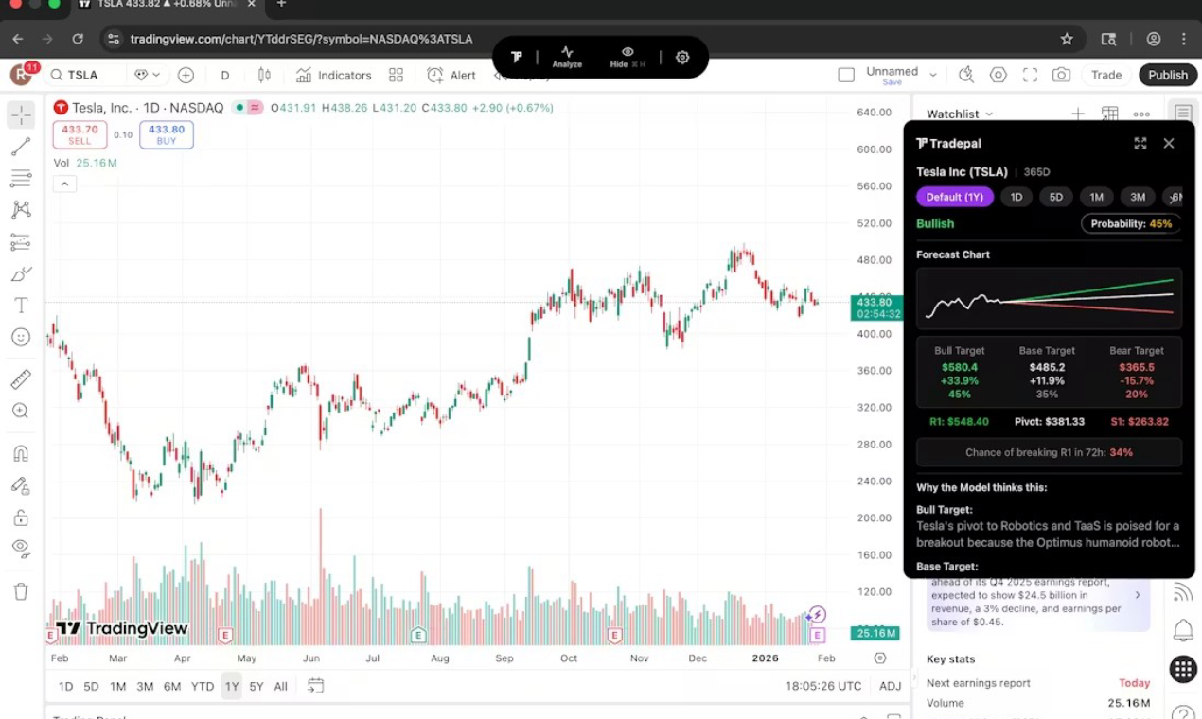Switch Tradepal forecast to 5D

click(x=1055, y=197)
